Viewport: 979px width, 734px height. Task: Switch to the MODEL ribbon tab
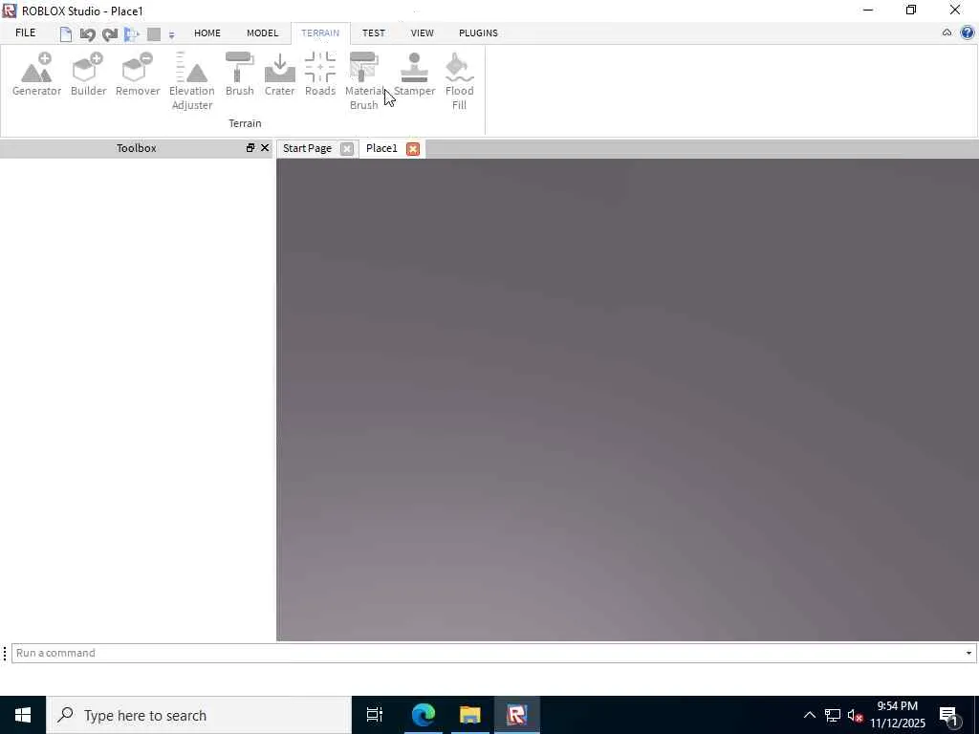pos(262,33)
